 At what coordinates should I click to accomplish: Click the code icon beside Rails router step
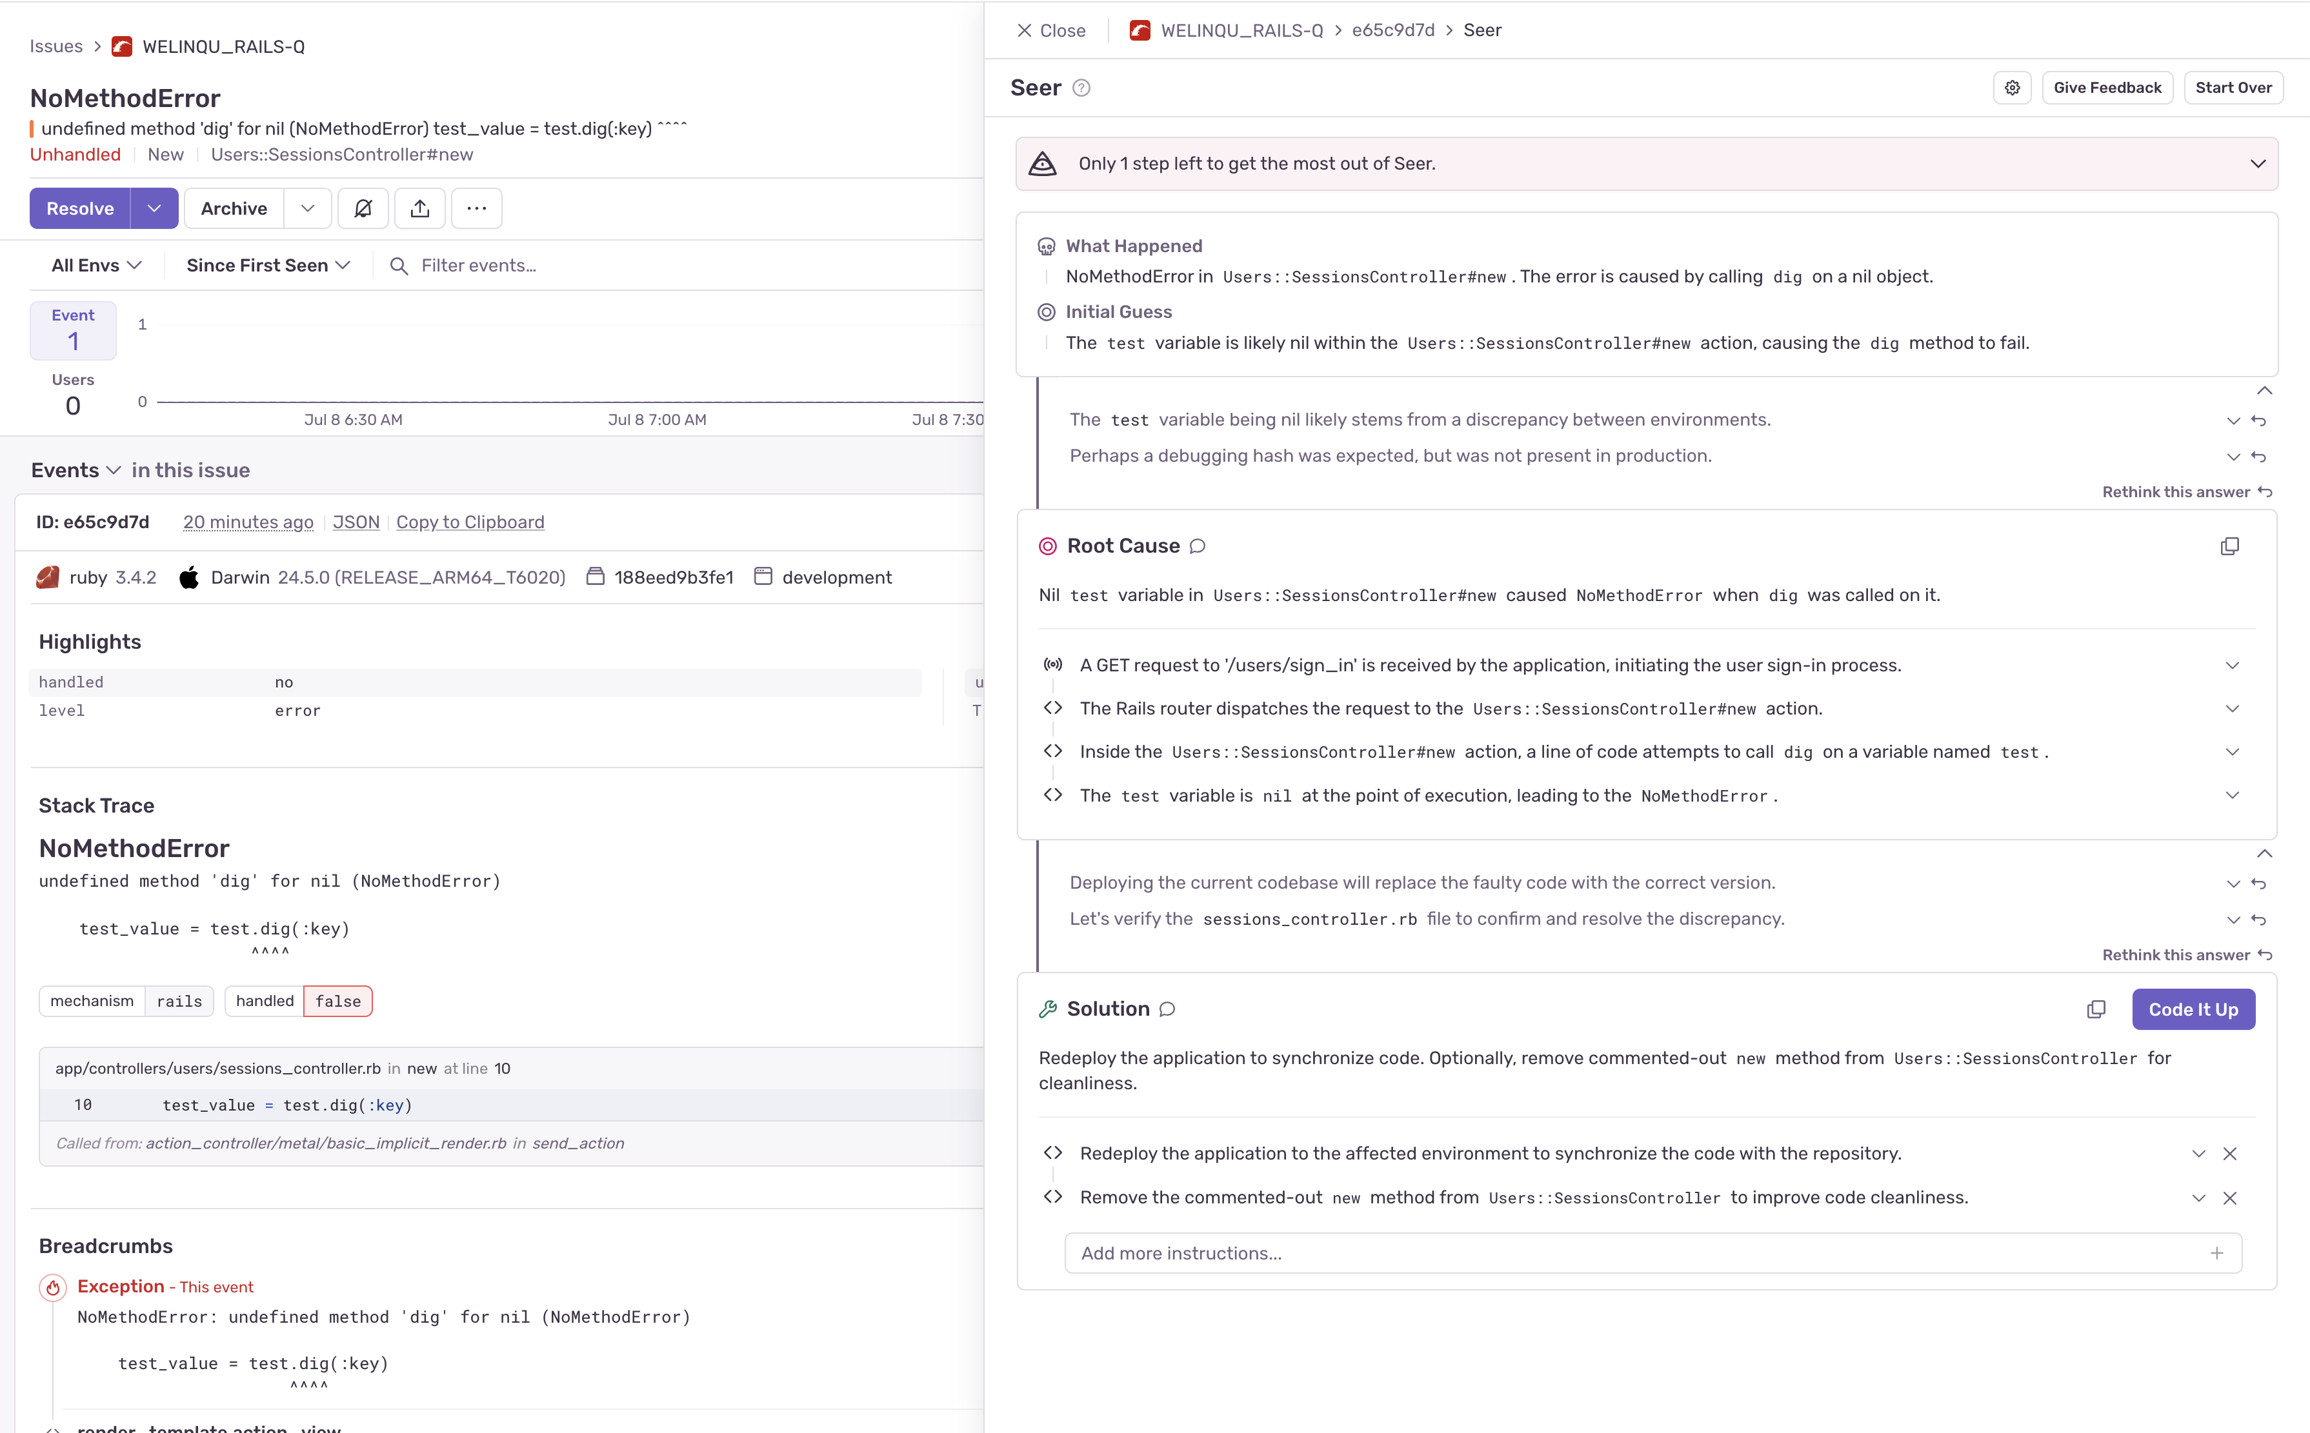tap(1052, 708)
